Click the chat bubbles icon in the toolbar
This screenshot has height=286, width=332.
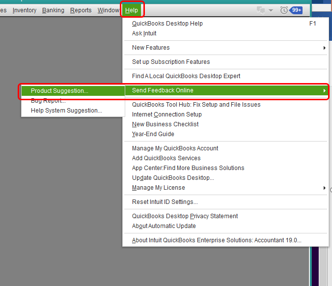[x=261, y=10]
